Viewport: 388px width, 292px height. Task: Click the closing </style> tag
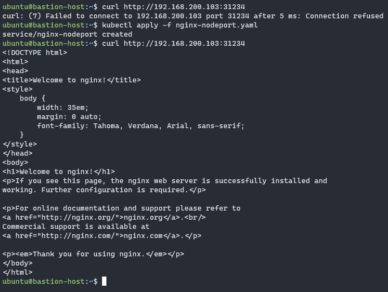click(20, 144)
